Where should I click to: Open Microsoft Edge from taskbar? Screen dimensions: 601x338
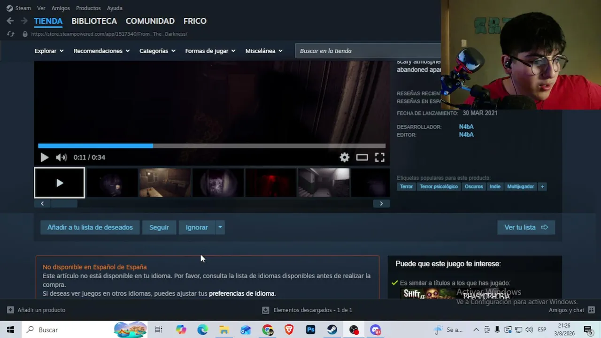(x=202, y=330)
